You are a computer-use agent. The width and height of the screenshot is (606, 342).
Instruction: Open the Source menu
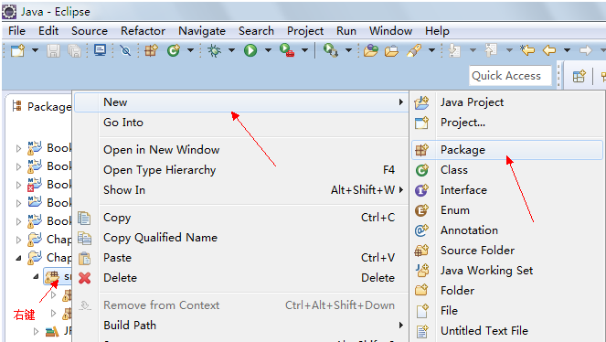point(90,31)
